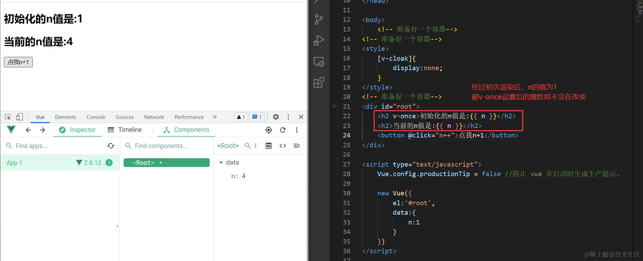This screenshot has width=643, height=261.
Task: Select the Components tab in Vue DevTools
Action: point(186,130)
